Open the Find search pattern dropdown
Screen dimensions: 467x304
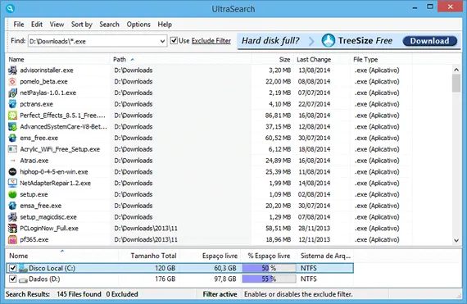coord(162,41)
